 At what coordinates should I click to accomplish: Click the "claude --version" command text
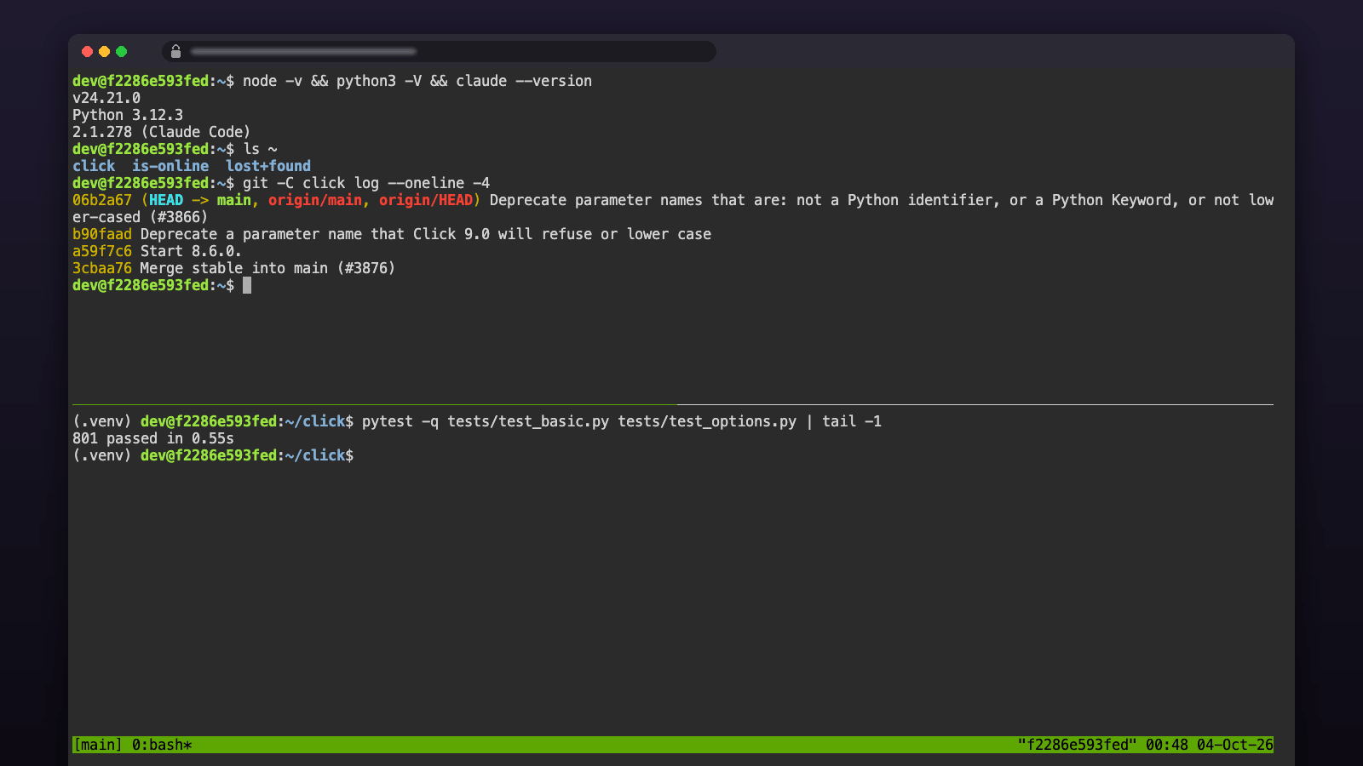(x=524, y=81)
